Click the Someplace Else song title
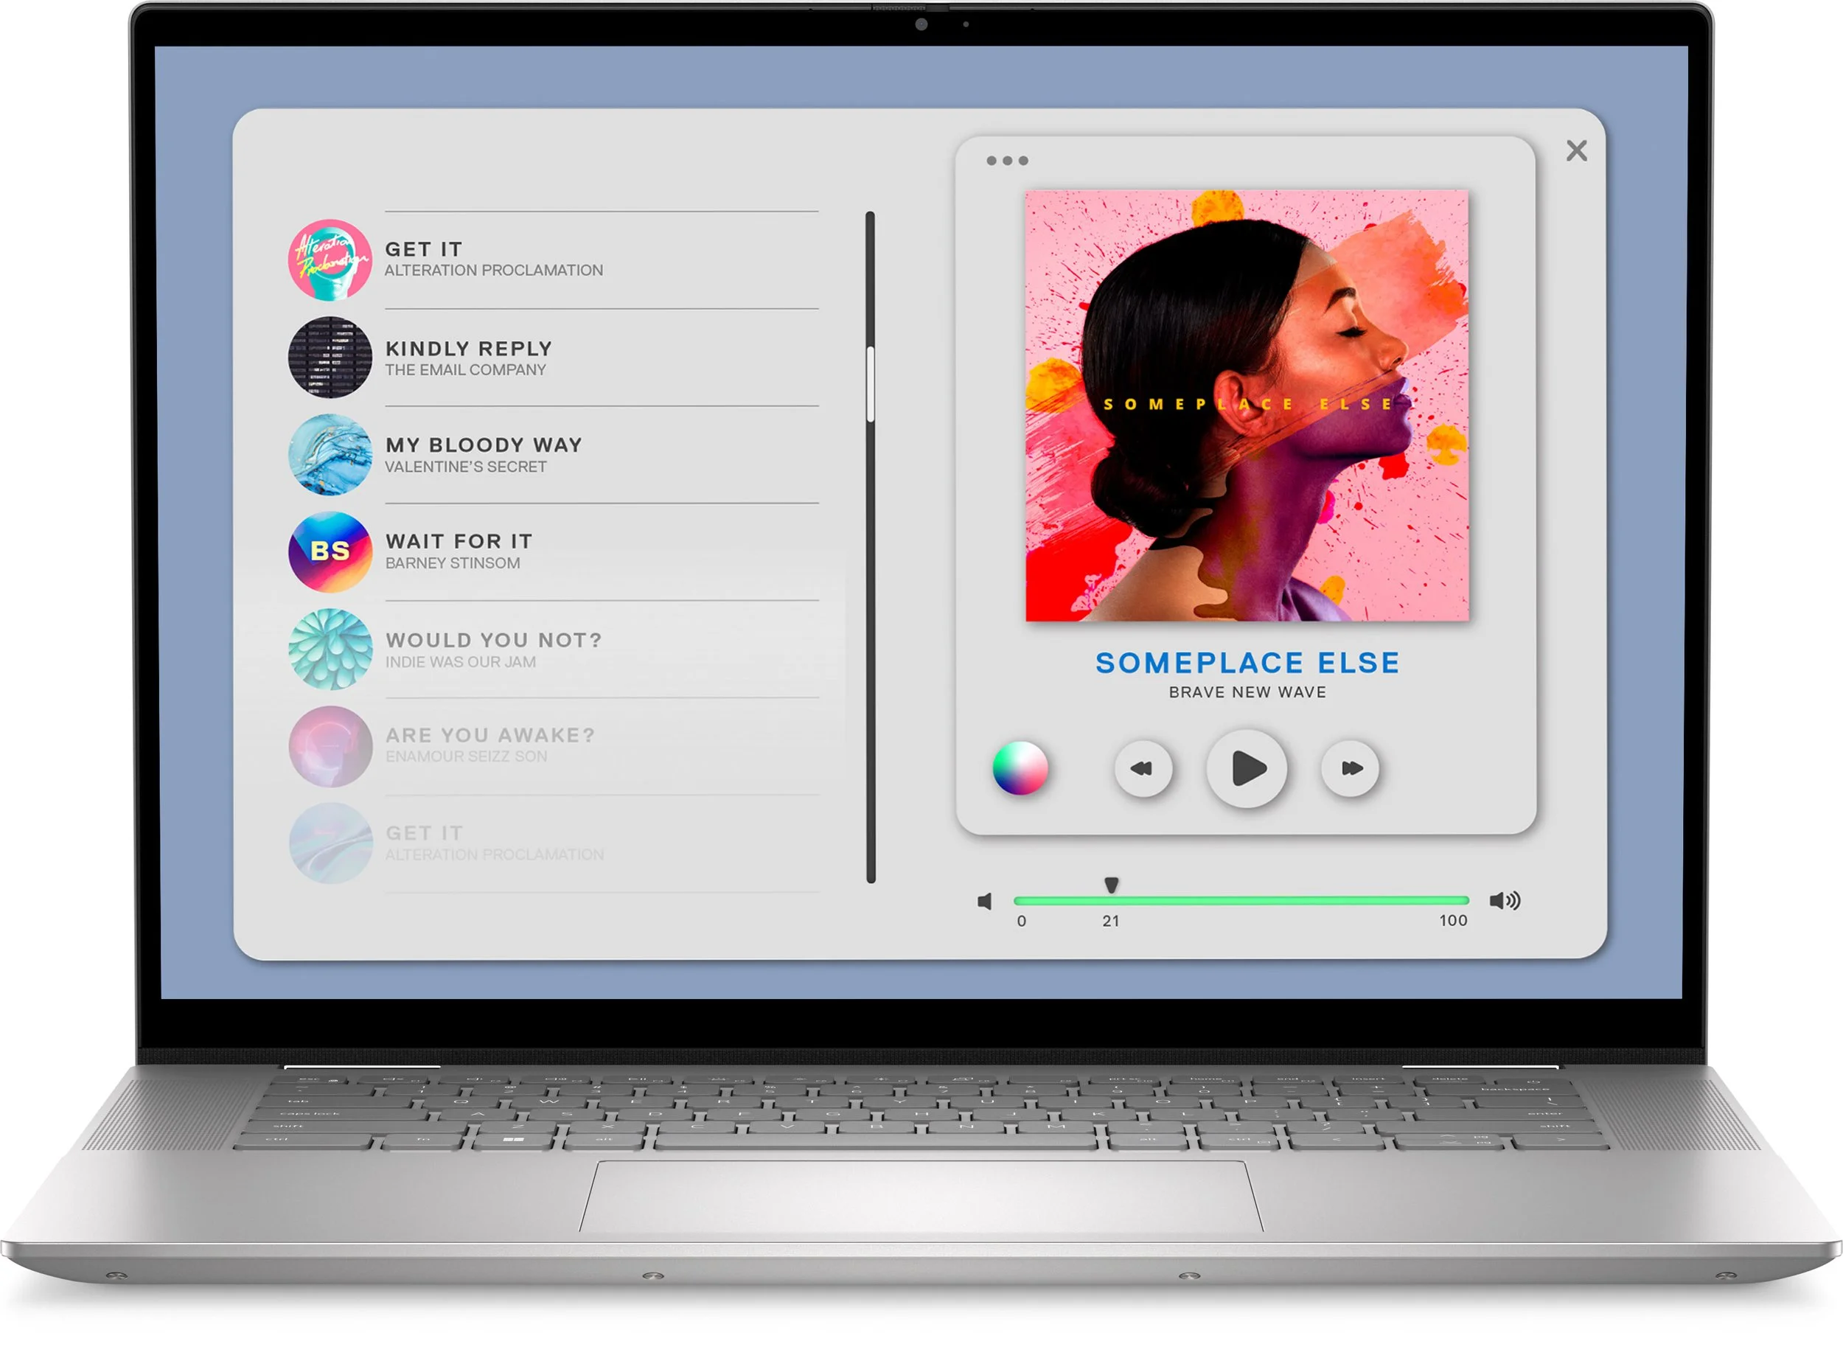This screenshot has width=1843, height=1358. pyautogui.click(x=1247, y=664)
